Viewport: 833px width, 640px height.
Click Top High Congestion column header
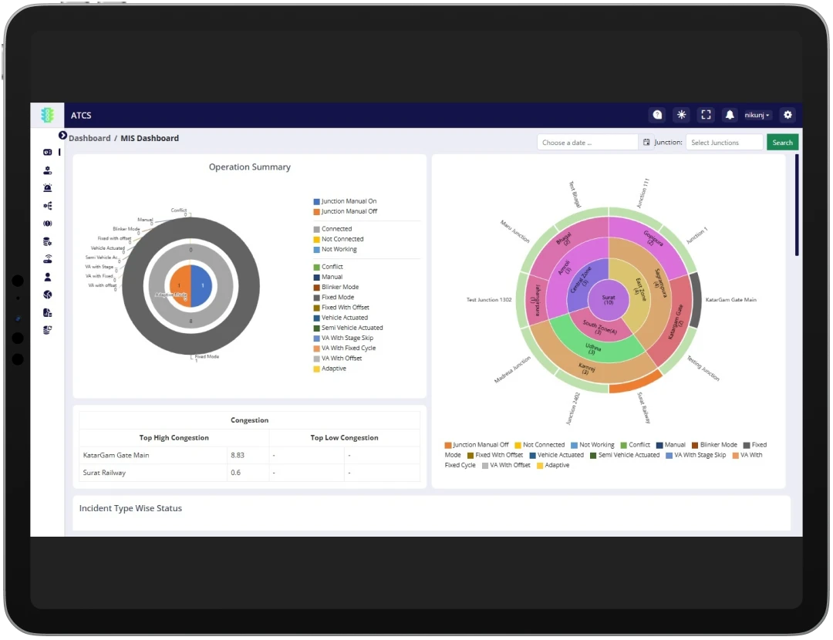174,438
